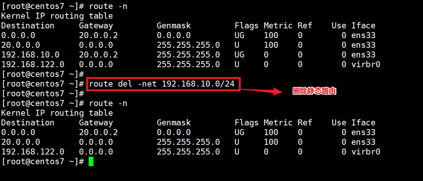Click the Destination header in the first table
The height and width of the screenshot is (181, 423).
pos(28,26)
